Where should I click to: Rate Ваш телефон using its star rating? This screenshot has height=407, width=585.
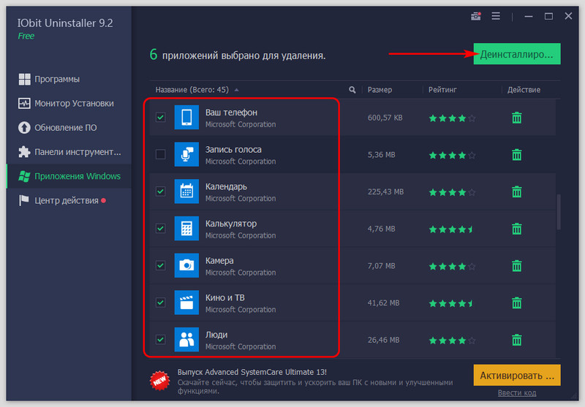[452, 118]
